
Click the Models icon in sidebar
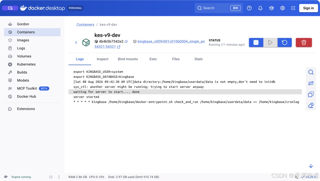click(10, 80)
